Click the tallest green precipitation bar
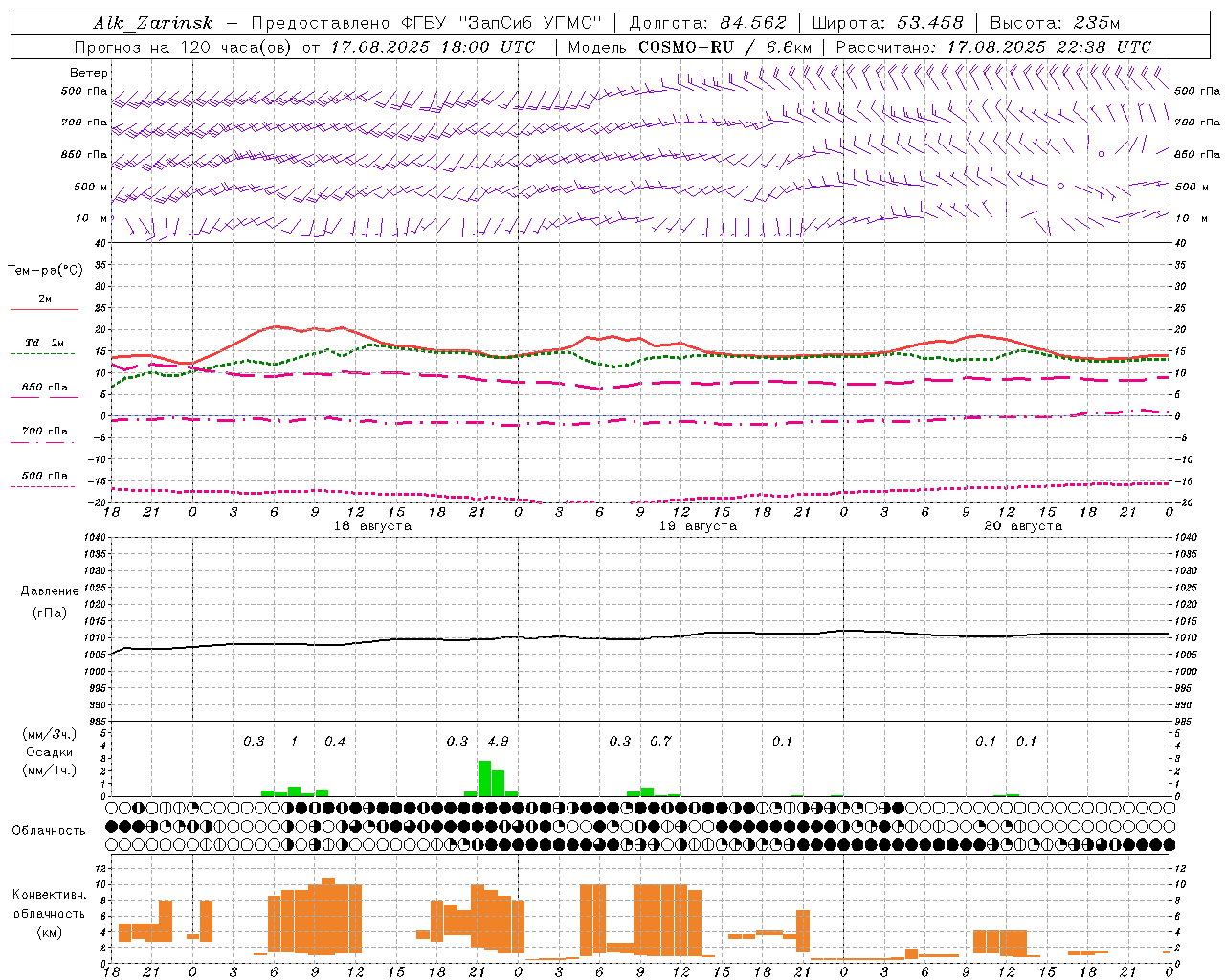Viewport: 1225px width, 980px height. pos(484,778)
